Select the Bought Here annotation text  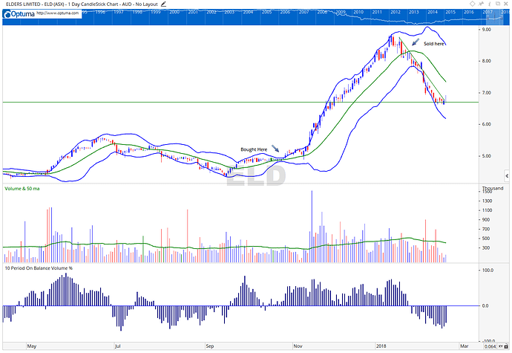(254, 149)
